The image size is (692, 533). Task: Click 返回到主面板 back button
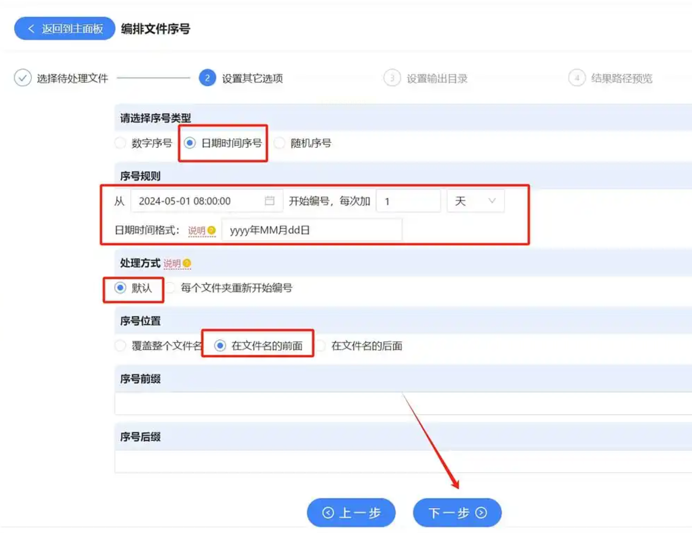click(65, 28)
